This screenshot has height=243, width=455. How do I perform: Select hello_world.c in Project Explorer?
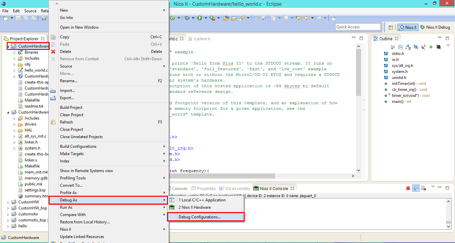[33, 70]
